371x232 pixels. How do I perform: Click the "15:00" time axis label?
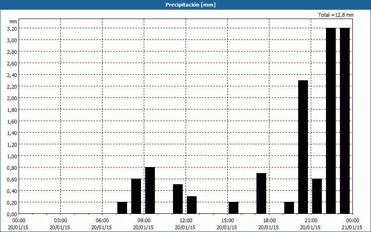coord(228,221)
